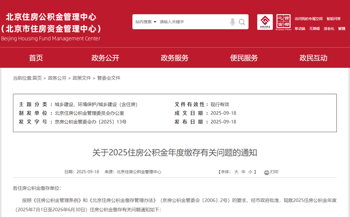Screen dimensions: 350x217
Task: Type in the 请输入关键字 search field
Action: pyautogui.click(x=192, y=22)
